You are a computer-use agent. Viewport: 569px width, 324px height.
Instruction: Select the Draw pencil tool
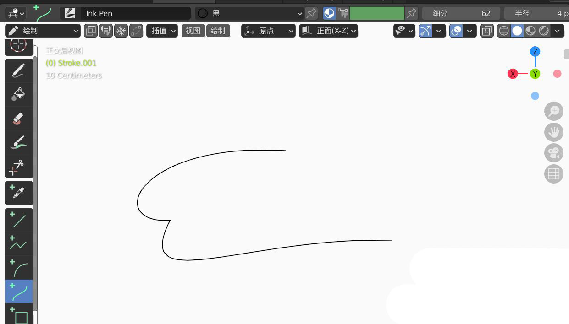pyautogui.click(x=18, y=71)
